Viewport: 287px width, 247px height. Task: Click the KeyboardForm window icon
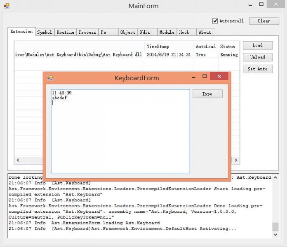pos(50,78)
